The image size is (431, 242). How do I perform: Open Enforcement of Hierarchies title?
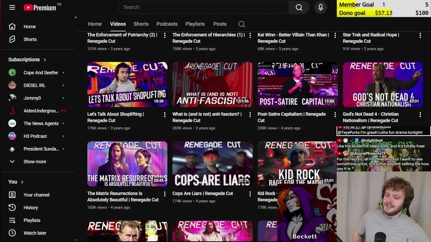(208, 38)
